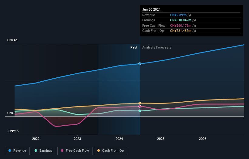The width and height of the screenshot is (249, 159).
Task: Select the 2026 x-axis label
Action: 203,139
